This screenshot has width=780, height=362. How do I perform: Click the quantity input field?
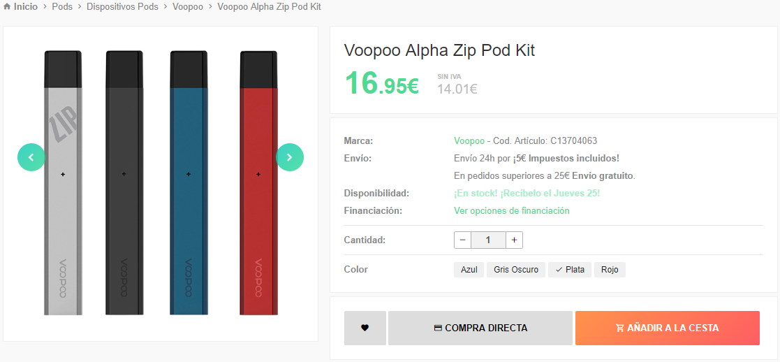489,240
